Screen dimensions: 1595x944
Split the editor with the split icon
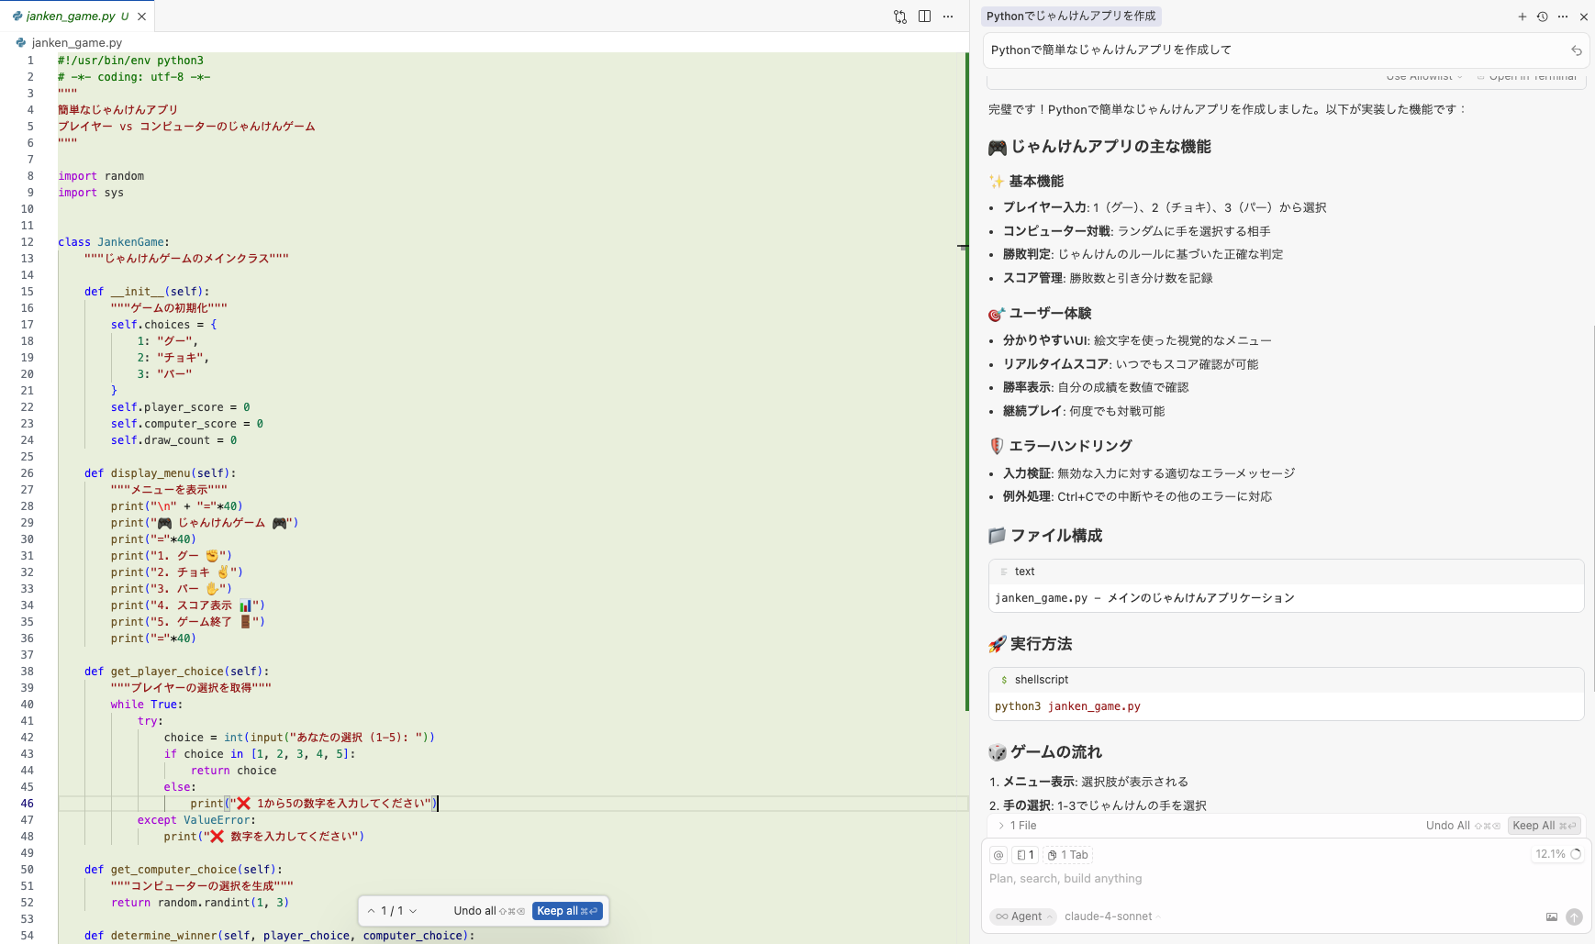926,16
